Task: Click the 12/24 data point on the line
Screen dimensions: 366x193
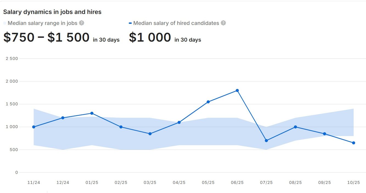Action: point(63,118)
